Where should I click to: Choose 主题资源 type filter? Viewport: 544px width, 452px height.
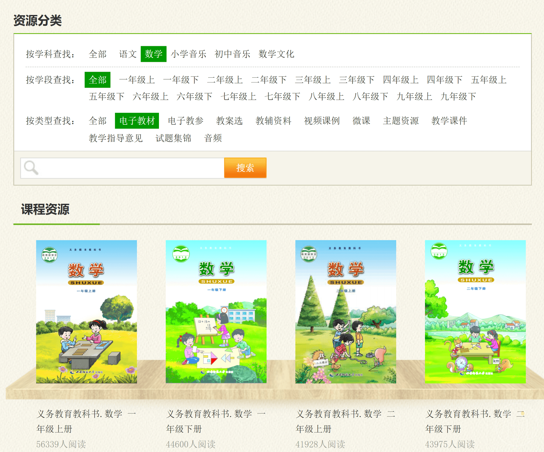(401, 121)
